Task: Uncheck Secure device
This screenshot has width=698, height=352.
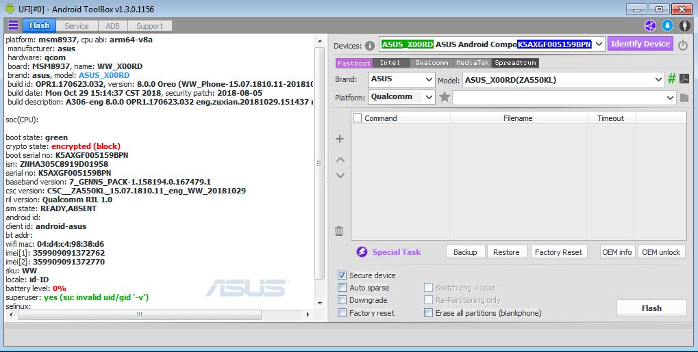Action: [342, 275]
